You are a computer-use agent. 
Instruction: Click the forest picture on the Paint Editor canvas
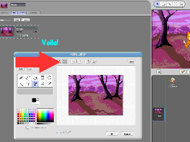96,95
